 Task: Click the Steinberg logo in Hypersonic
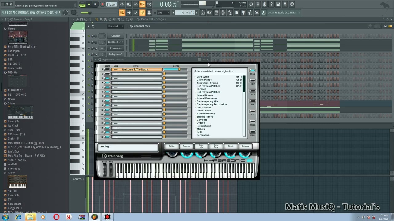coord(112,156)
